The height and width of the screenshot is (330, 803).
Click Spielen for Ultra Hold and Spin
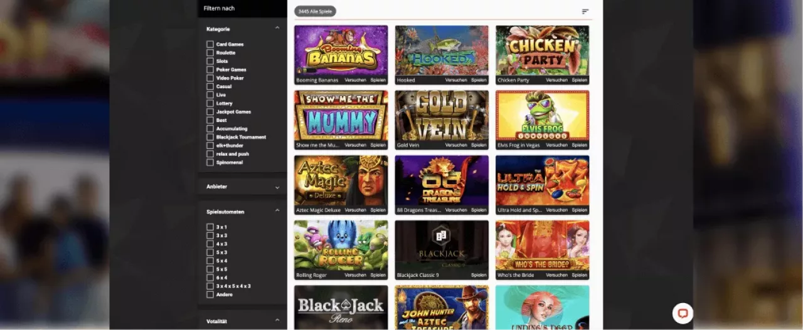pos(580,210)
